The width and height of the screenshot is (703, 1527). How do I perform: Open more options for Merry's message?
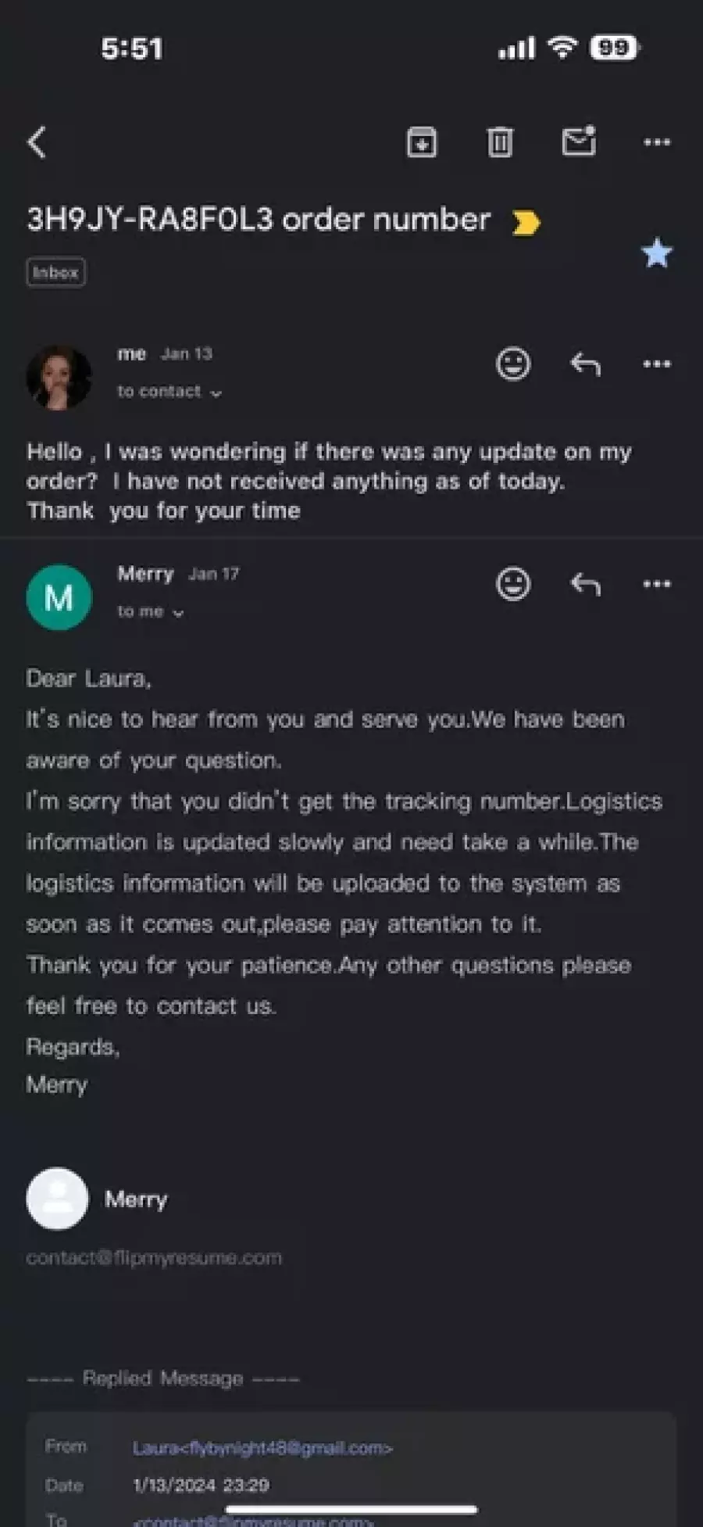[657, 583]
